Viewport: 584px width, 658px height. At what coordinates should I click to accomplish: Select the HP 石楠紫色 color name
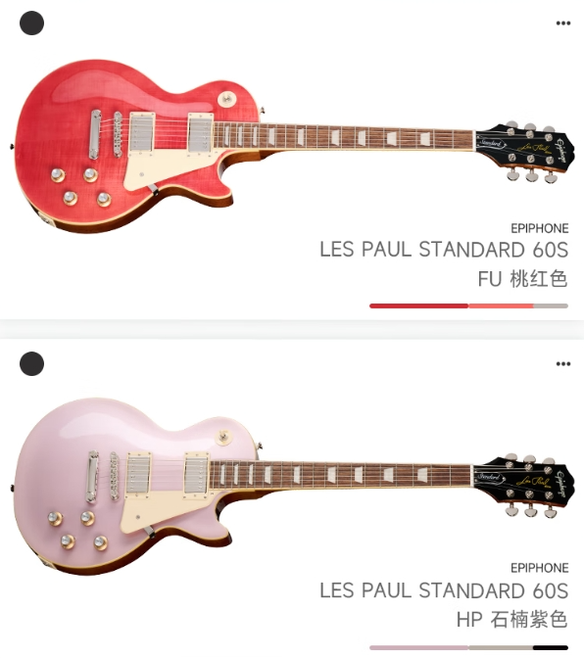pos(512,620)
